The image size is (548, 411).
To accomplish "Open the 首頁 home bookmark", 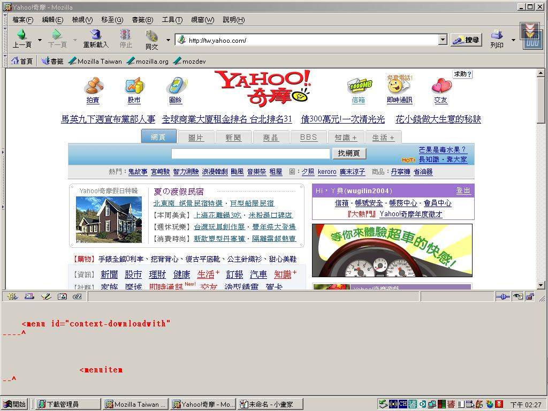I will (21, 61).
